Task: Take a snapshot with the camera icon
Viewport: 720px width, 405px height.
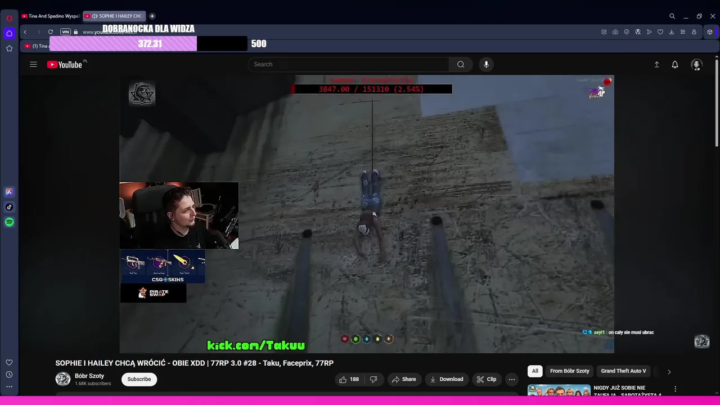Action: click(x=615, y=32)
